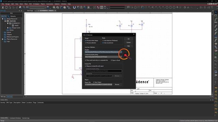Screen dimensions: 218x122
Task: Open the PSpice menu
Action: pyautogui.click(x=43, y=4)
